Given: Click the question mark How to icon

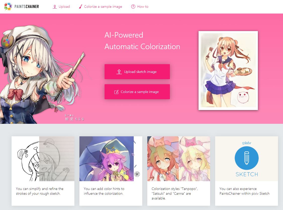Looking at the screenshot, I should tap(133, 7).
